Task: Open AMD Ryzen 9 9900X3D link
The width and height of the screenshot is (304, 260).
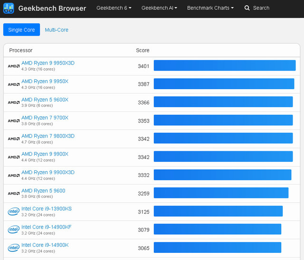Action: [x=48, y=172]
